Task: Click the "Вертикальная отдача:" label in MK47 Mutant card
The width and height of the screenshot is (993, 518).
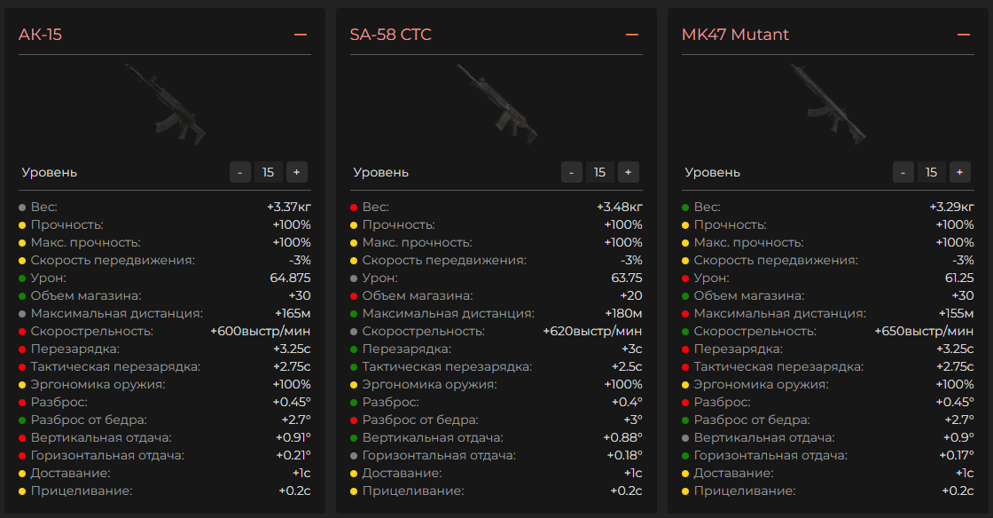Action: tap(764, 437)
